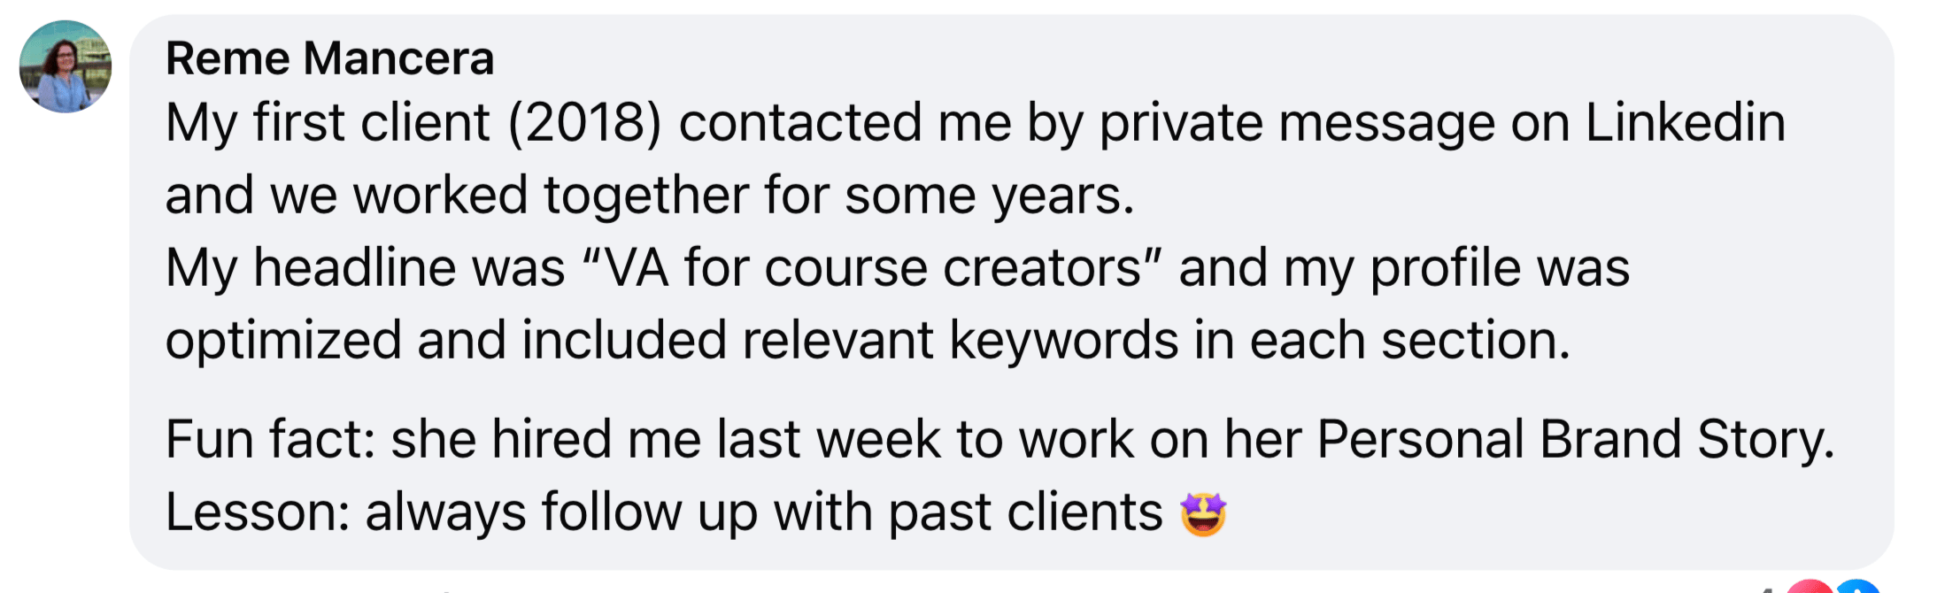Click the word "Linkedin" in the comment
Viewport: 1937px width, 593px height.
tap(1685, 122)
